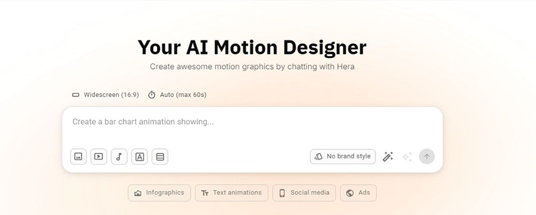Add audio with the music note icon
The width and height of the screenshot is (536, 215).
(x=119, y=157)
